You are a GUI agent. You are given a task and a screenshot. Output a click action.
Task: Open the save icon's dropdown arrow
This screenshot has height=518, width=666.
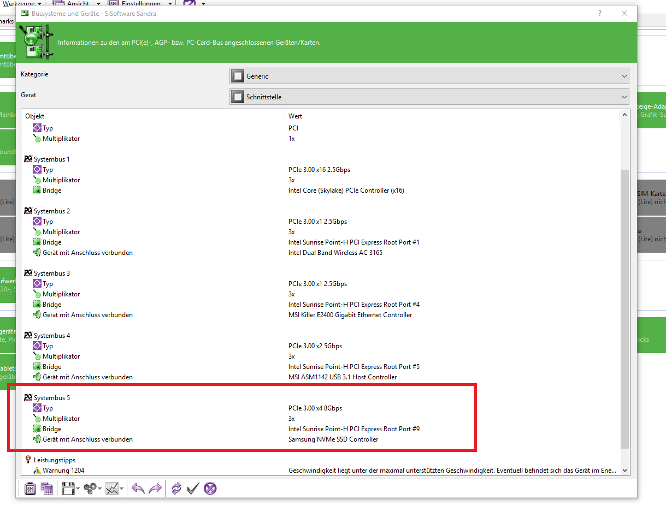[78, 489]
